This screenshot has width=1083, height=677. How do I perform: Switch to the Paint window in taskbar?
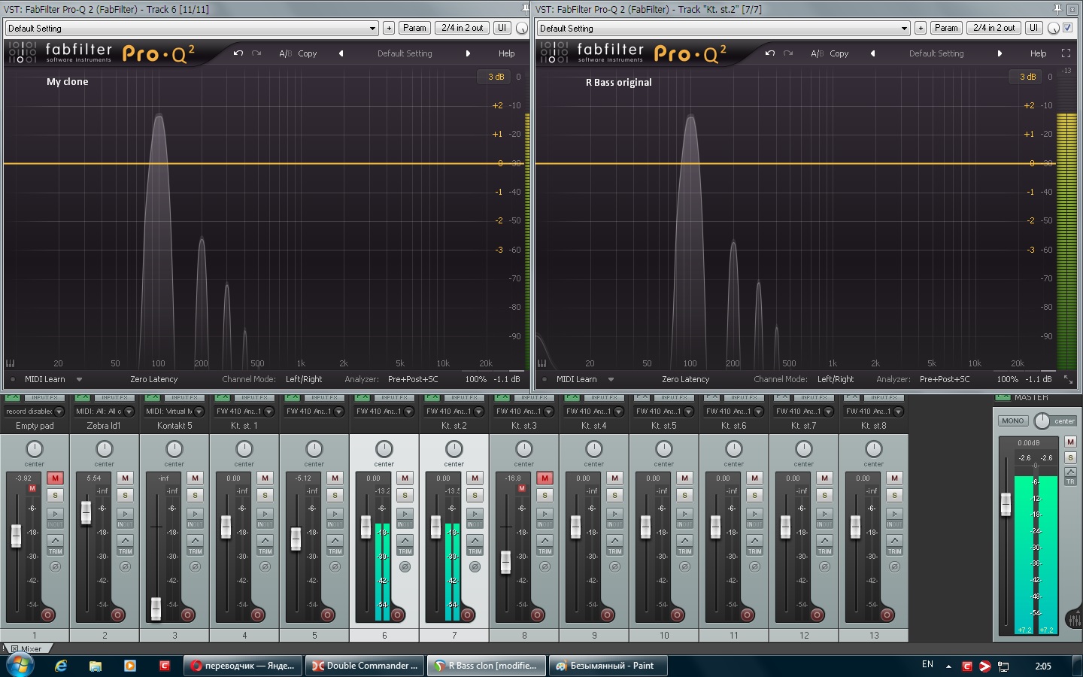pyautogui.click(x=608, y=666)
